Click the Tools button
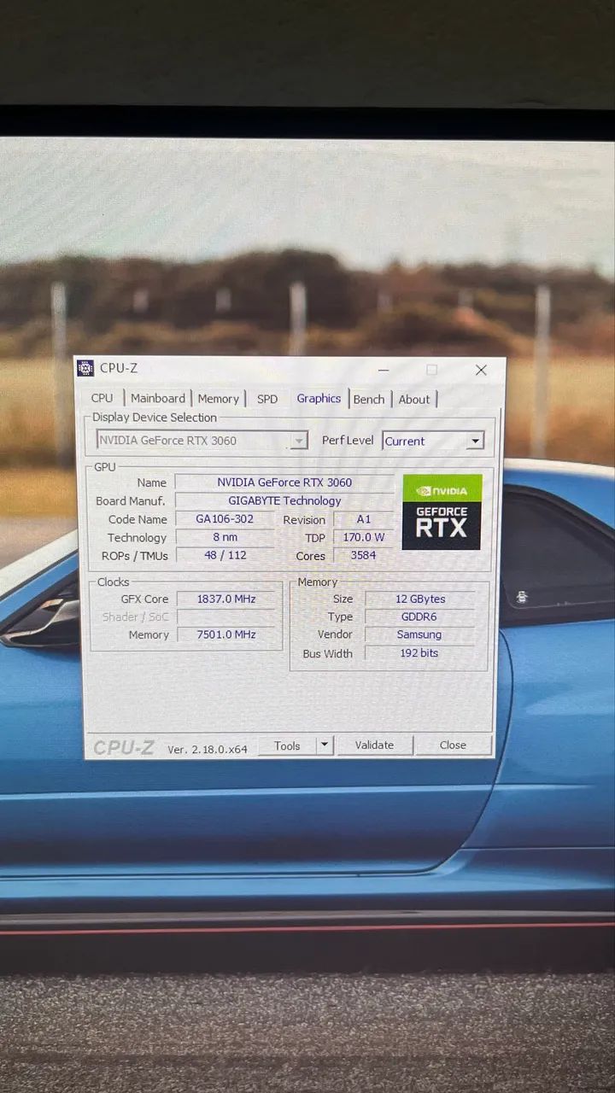 [287, 745]
